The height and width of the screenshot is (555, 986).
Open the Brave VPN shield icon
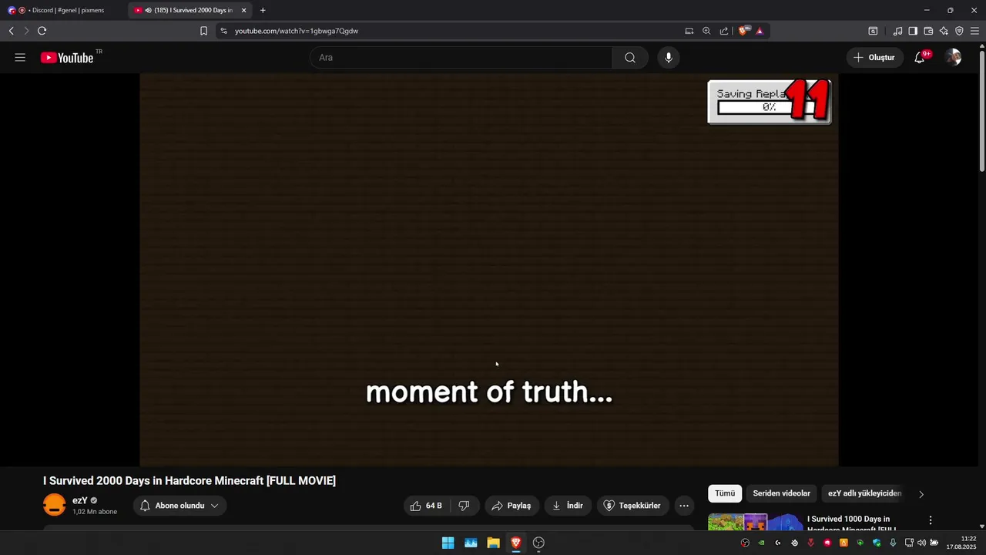pyautogui.click(x=959, y=31)
